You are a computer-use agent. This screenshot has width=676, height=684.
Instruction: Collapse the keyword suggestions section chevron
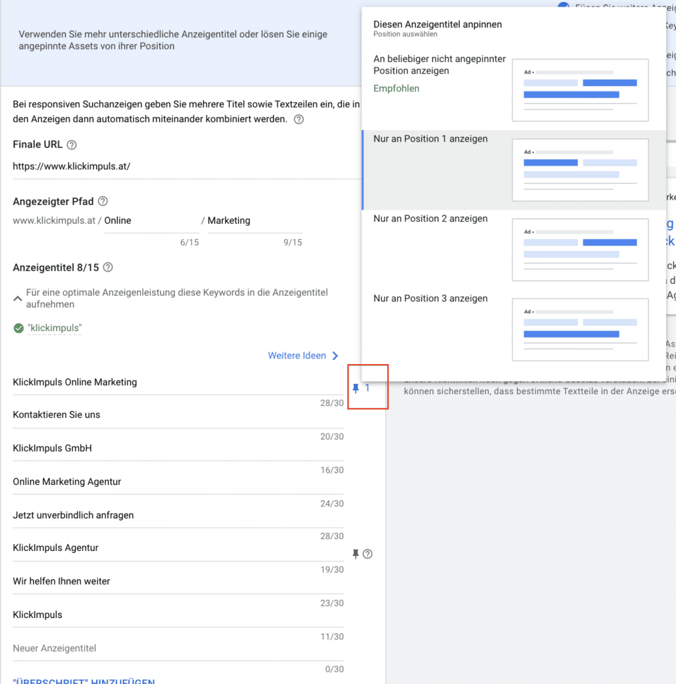(18, 299)
